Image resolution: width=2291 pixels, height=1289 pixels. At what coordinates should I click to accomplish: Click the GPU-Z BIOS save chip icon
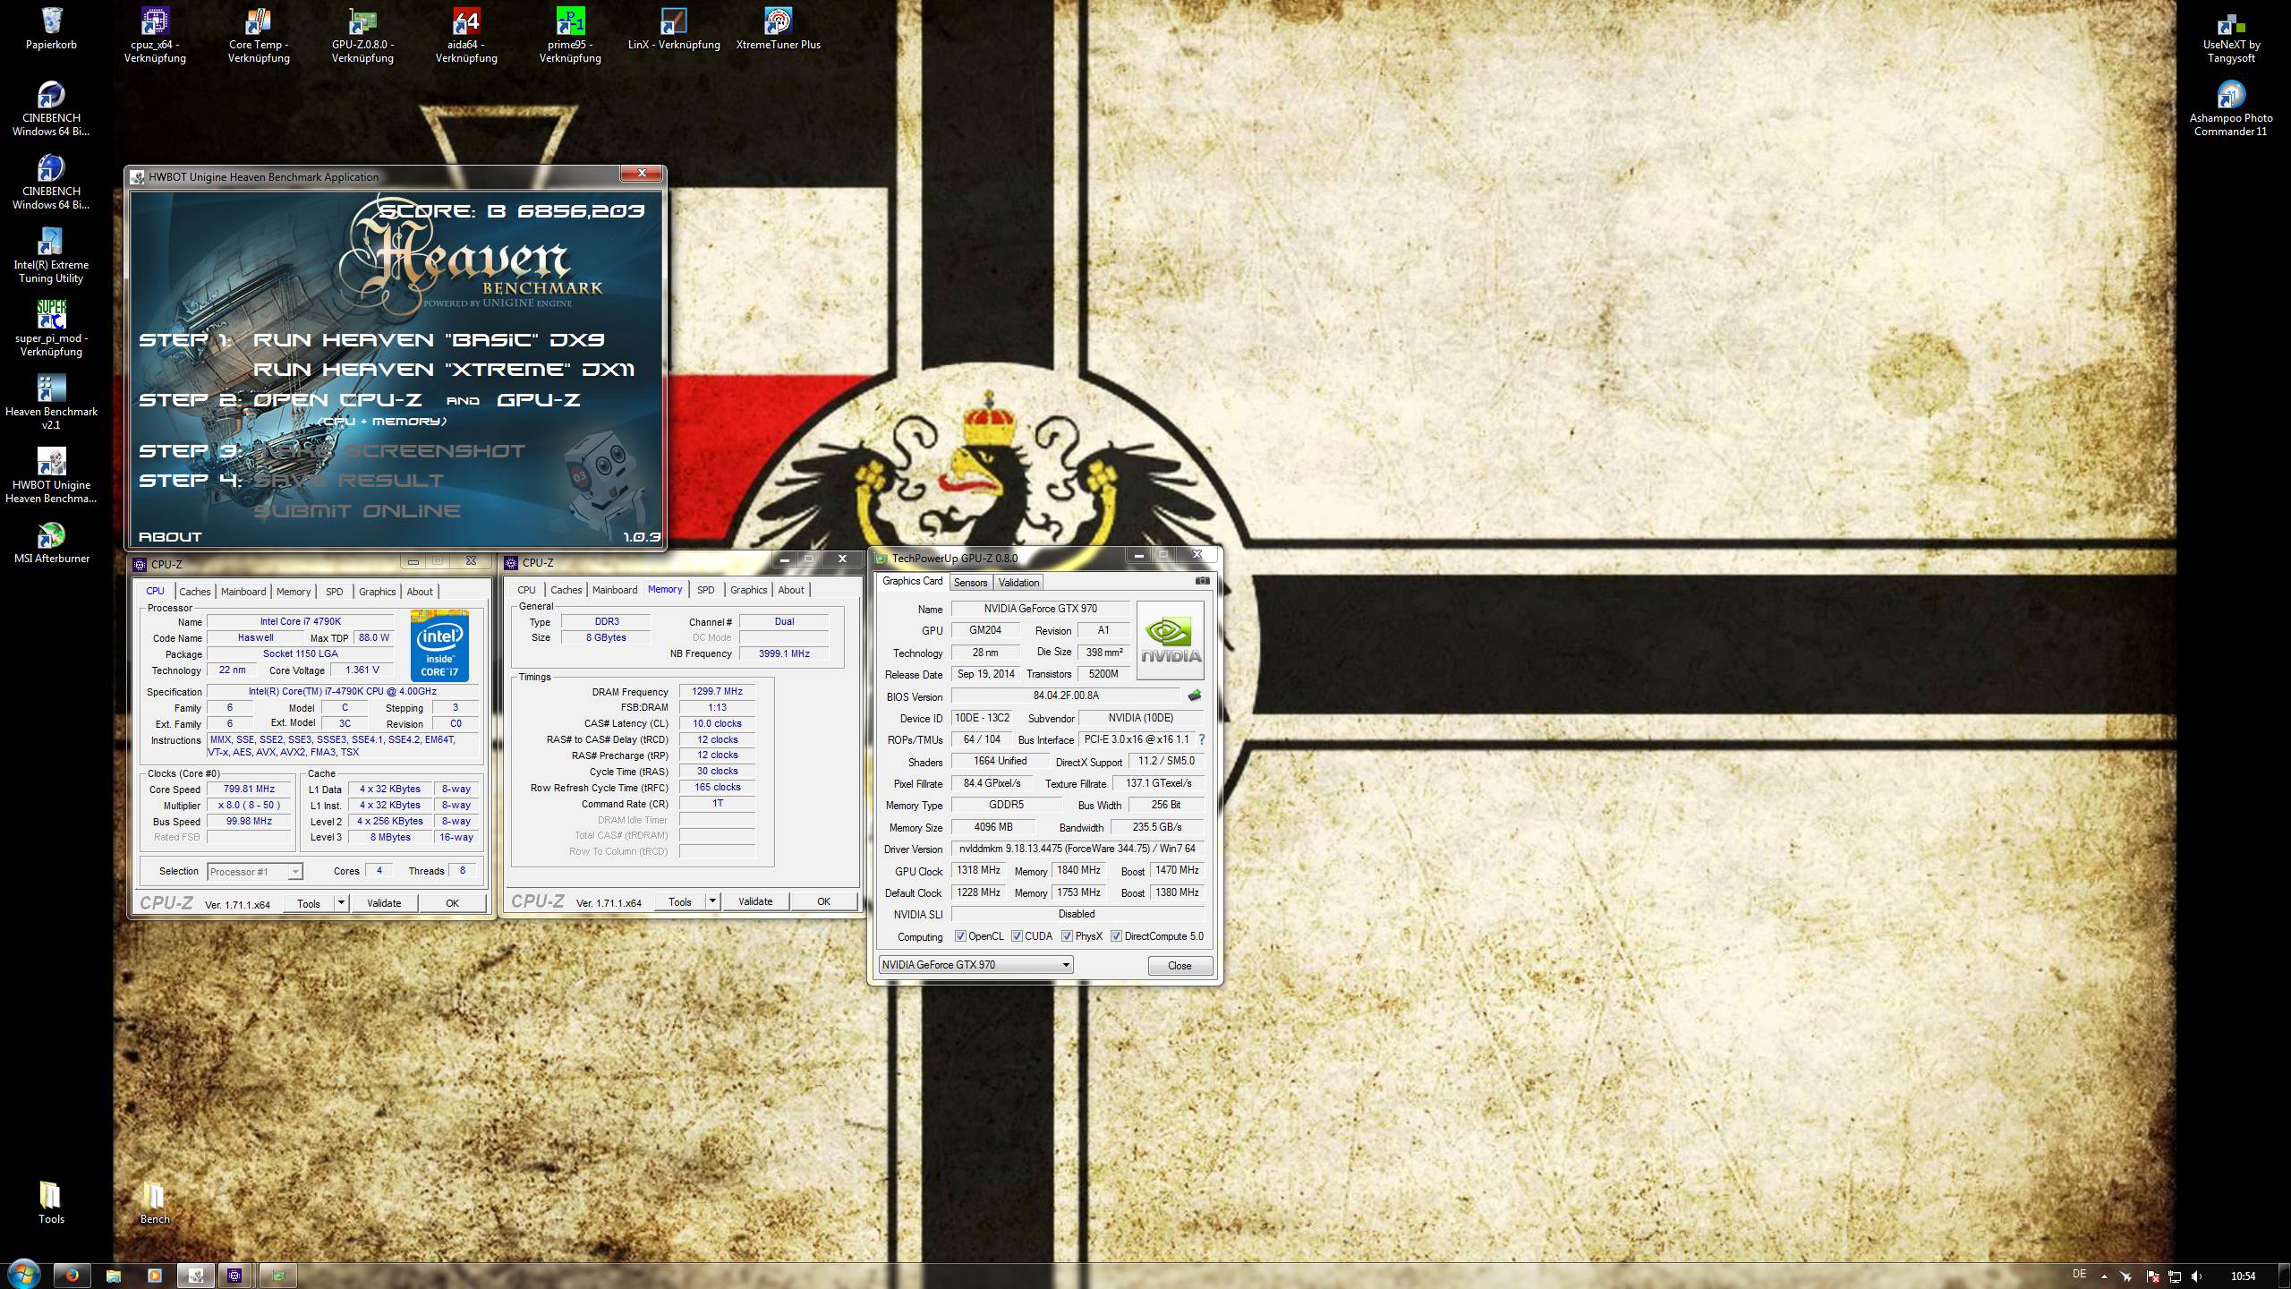pyautogui.click(x=1195, y=696)
